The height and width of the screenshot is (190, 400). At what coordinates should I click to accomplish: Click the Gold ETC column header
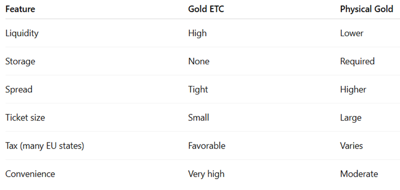tap(206, 9)
